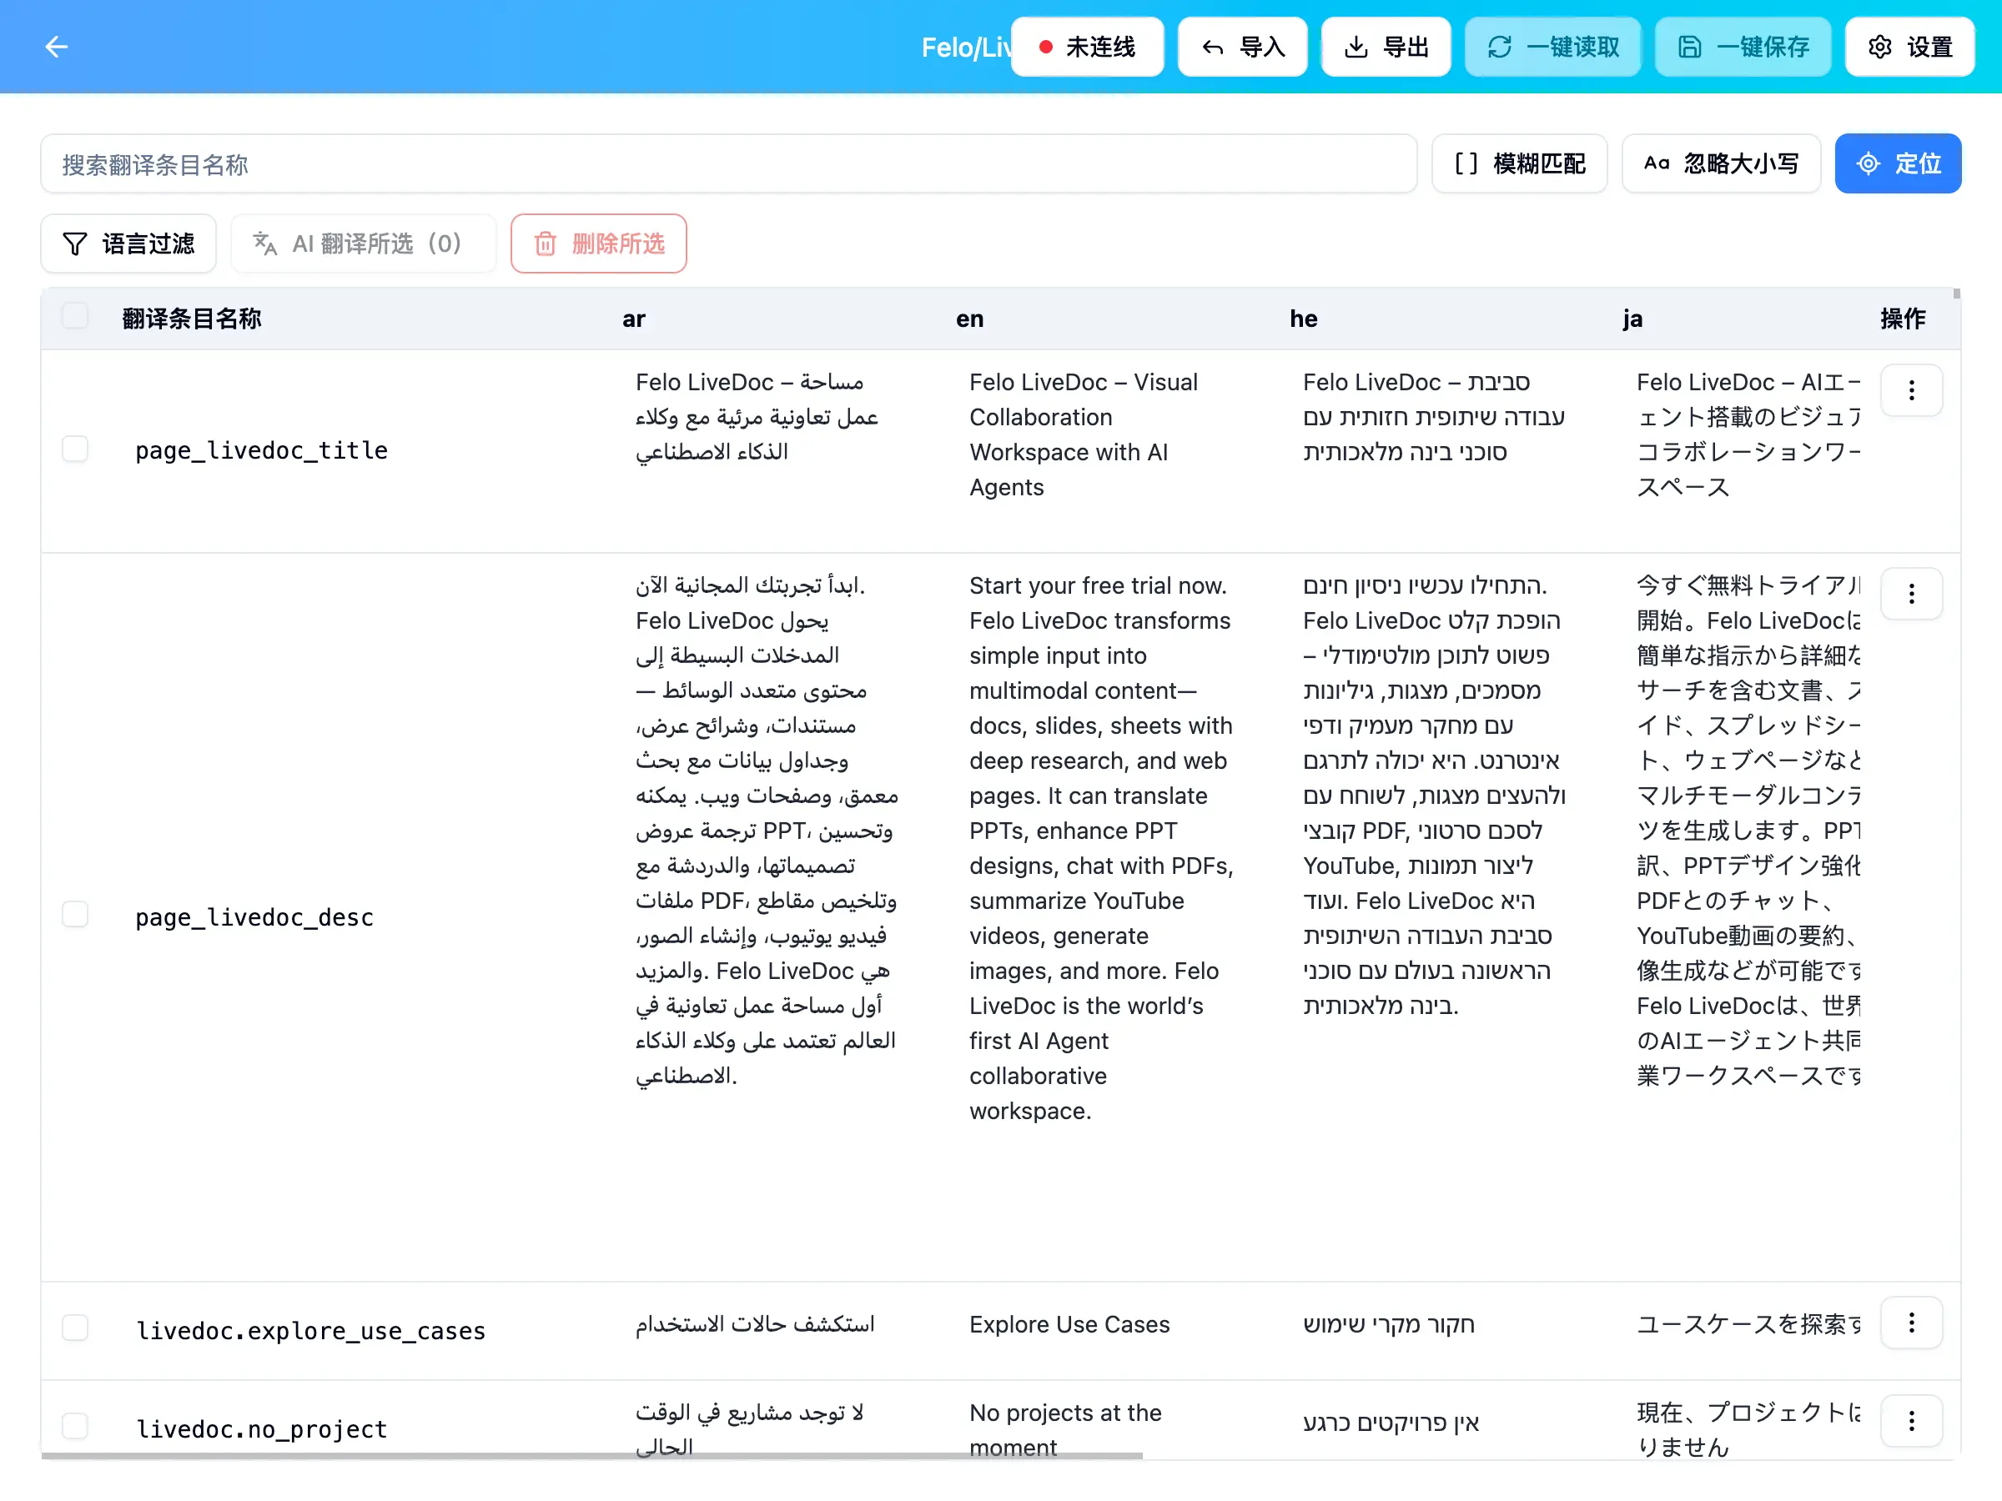Image resolution: width=2002 pixels, height=1501 pixels.
Task: Check the page_livedoc_title row checkbox
Action: [75, 449]
